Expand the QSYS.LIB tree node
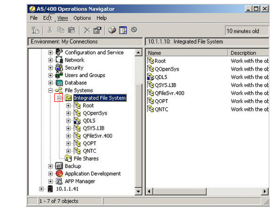 [x=68, y=128]
